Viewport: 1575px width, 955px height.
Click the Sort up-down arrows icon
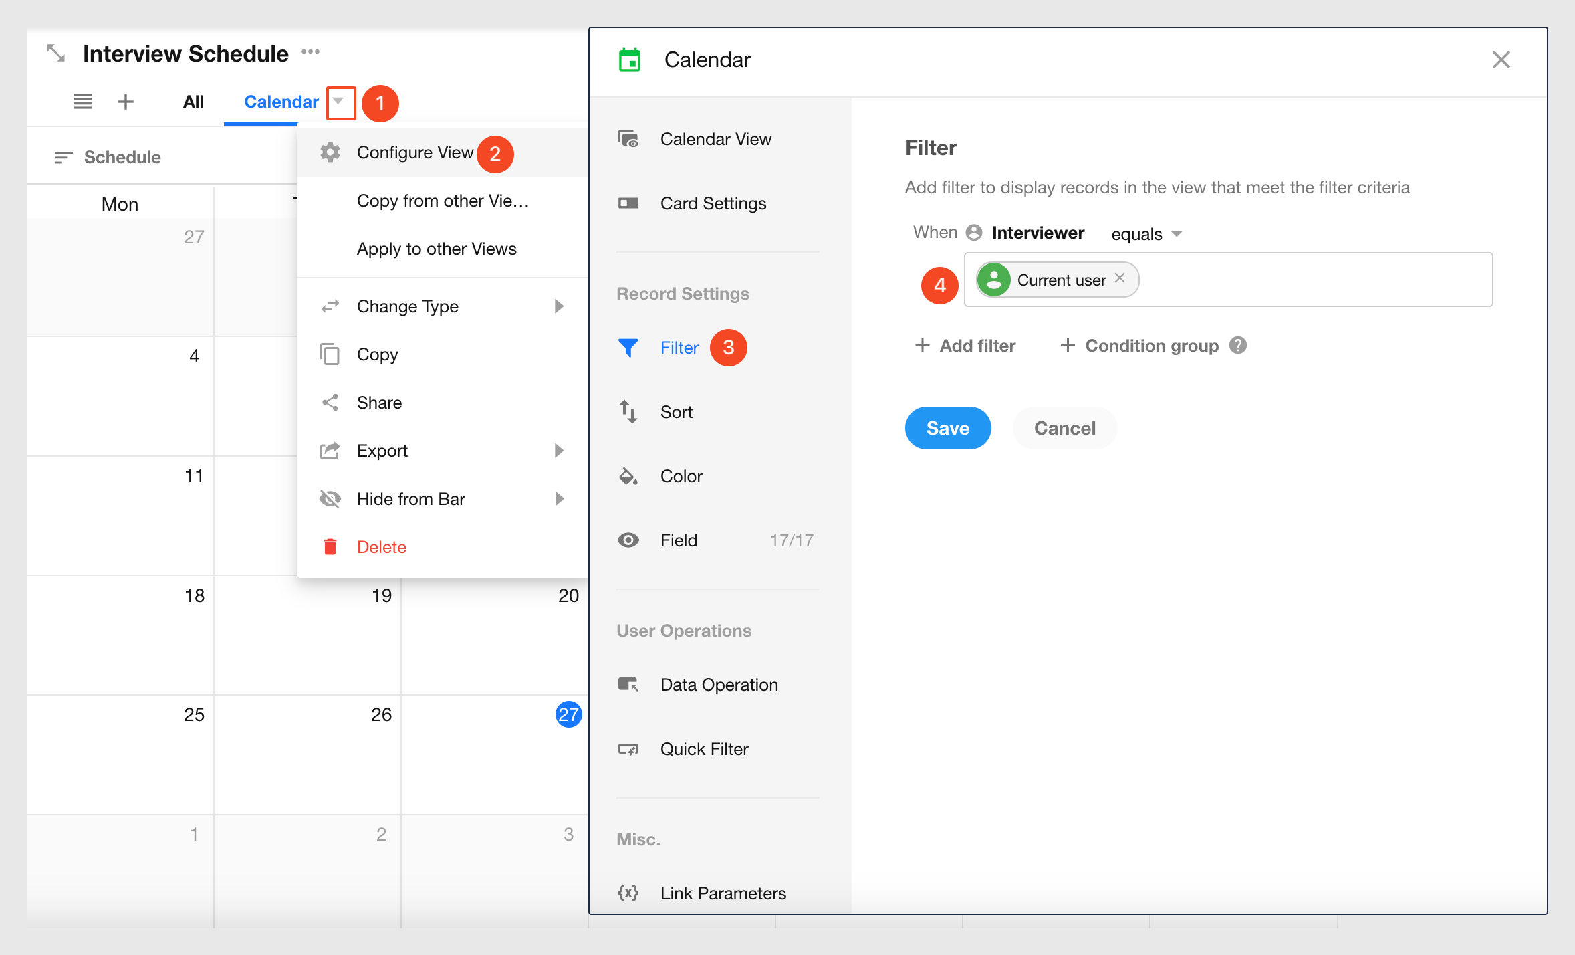pyautogui.click(x=628, y=412)
